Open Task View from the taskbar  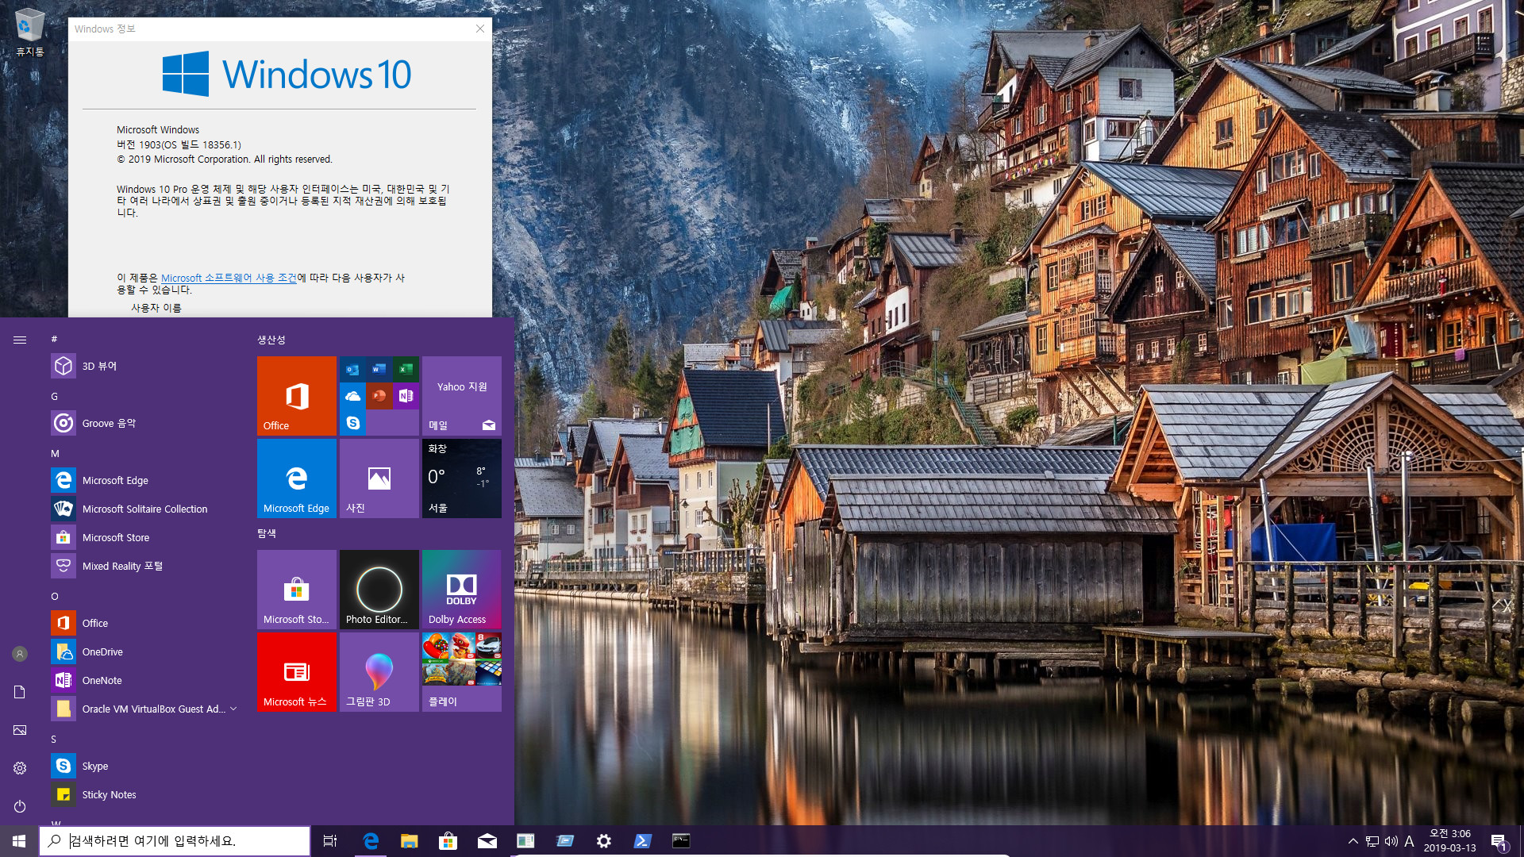point(330,841)
